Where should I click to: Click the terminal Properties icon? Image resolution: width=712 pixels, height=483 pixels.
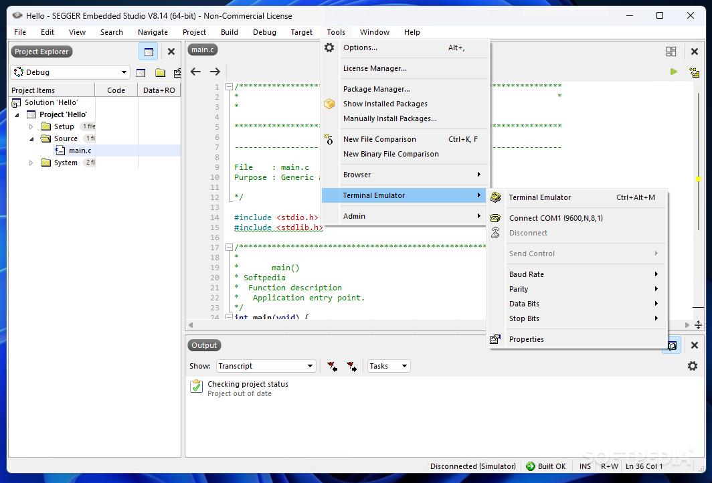pos(495,339)
